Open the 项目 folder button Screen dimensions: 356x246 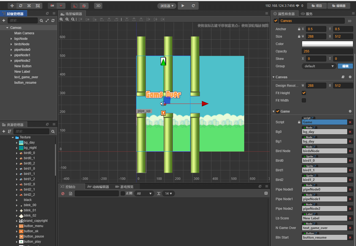tap(317, 5)
